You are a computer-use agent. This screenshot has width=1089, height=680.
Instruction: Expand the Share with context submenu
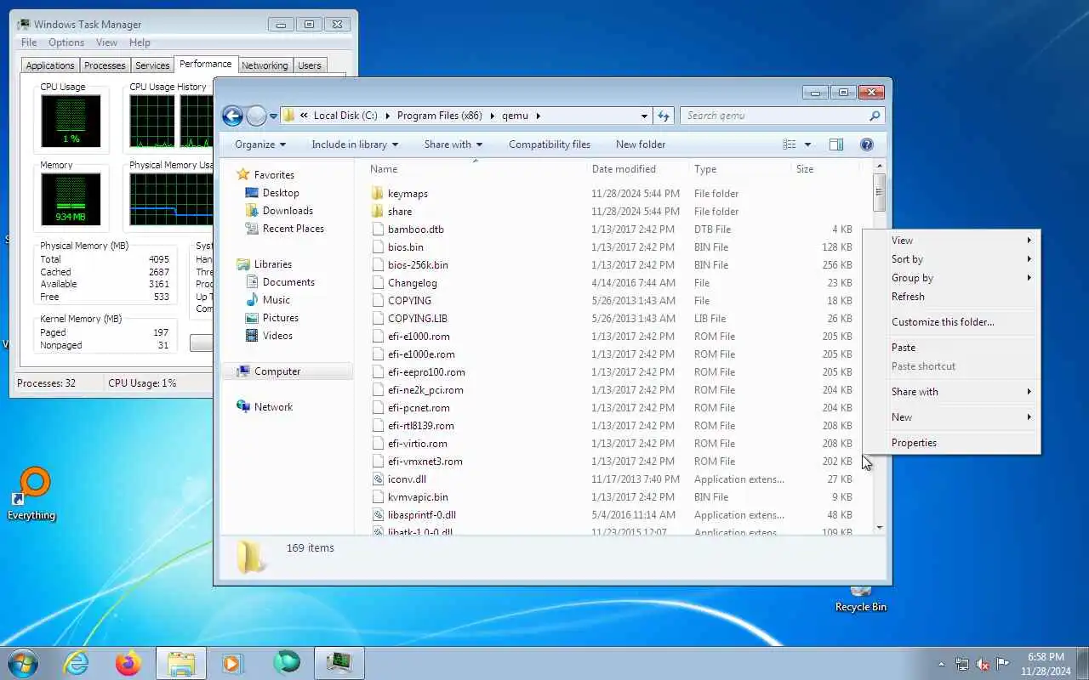point(952,392)
